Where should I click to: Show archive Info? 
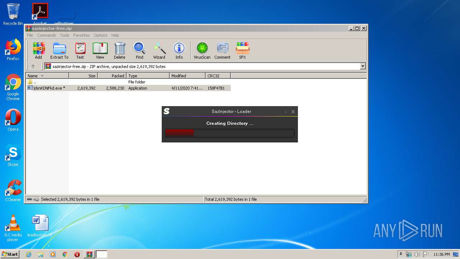pos(179,50)
